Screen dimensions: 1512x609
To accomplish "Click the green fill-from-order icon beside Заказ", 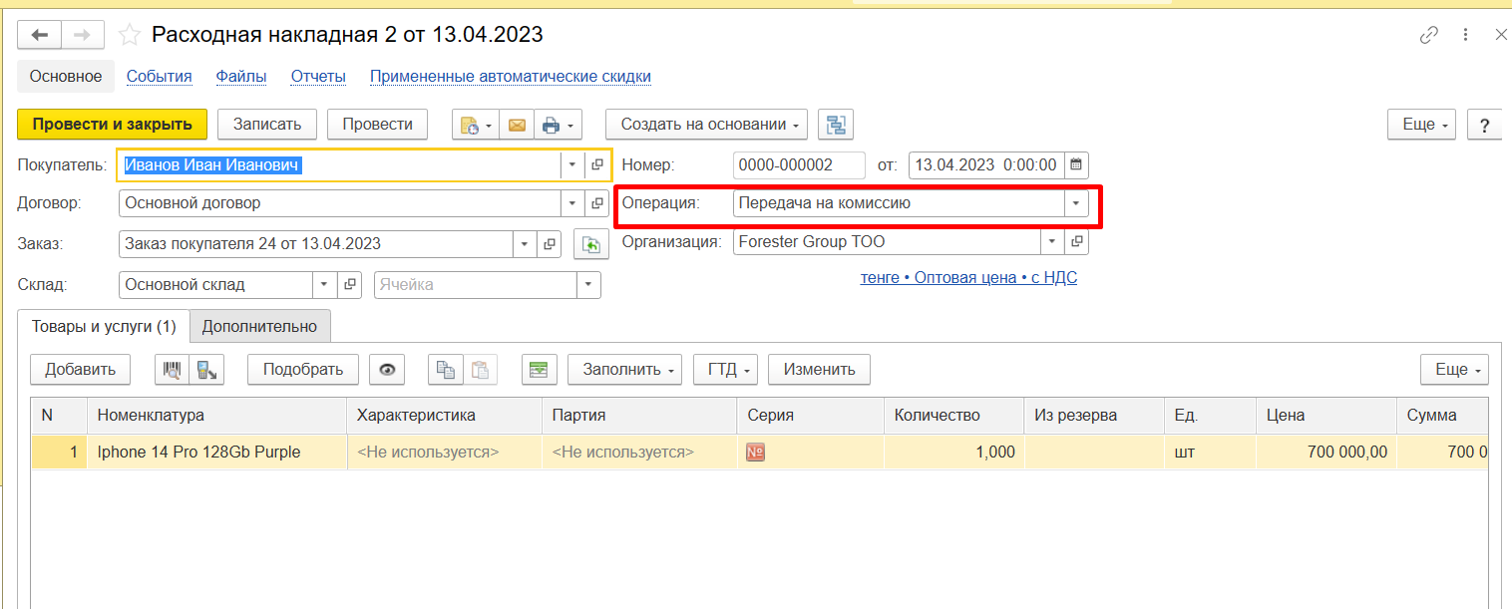I will click(x=590, y=244).
